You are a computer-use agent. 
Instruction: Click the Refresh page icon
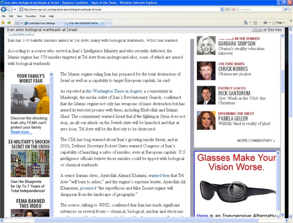[x=228, y=9]
